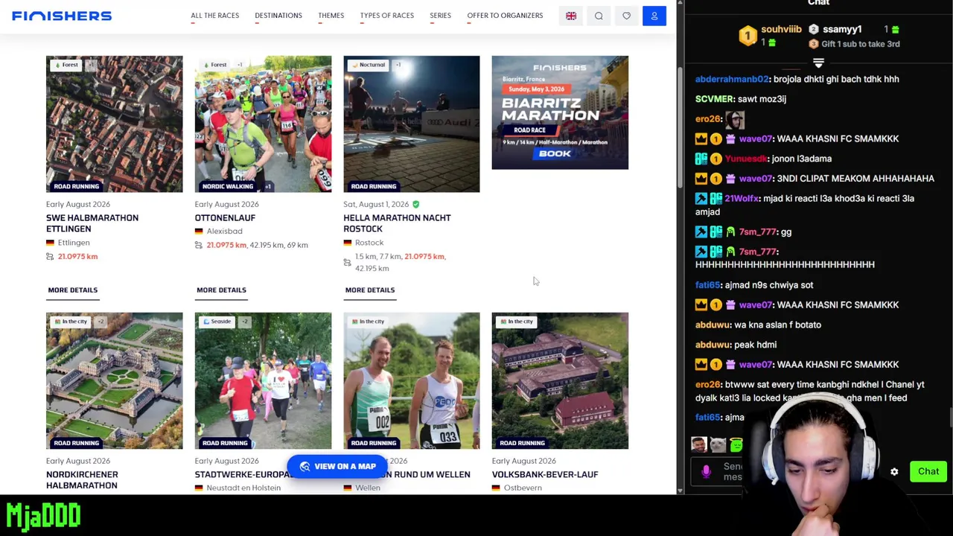This screenshot has width=953, height=536.
Task: Click In the city tag on Nordkirchener card
Action: [x=71, y=322]
